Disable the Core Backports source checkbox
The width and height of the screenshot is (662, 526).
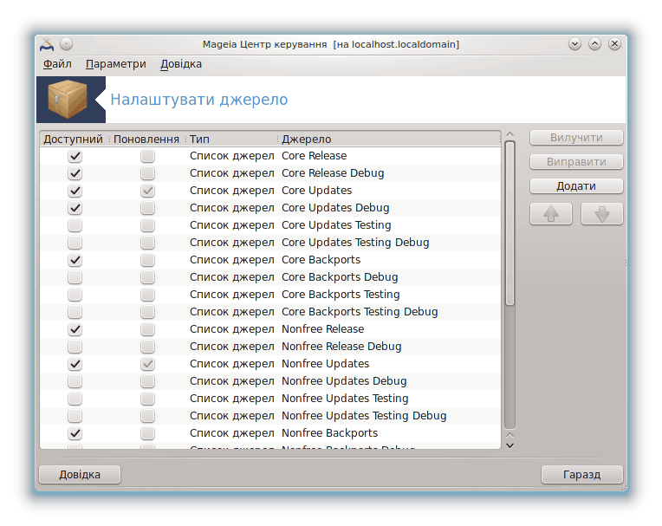[75, 260]
